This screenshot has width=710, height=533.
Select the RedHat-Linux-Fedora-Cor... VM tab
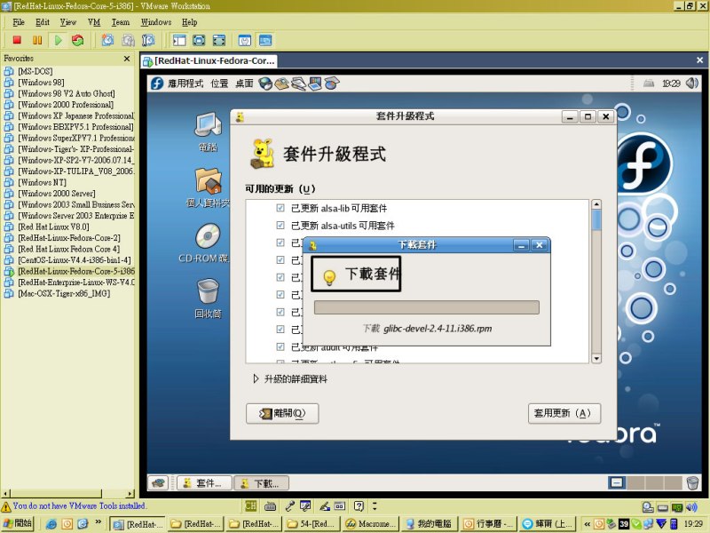coord(209,60)
